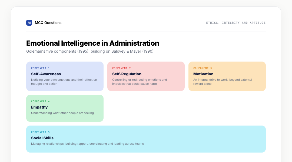The width and height of the screenshot is (292, 162).
Task: Select Understanding what other people are feeling
Action: (62, 113)
